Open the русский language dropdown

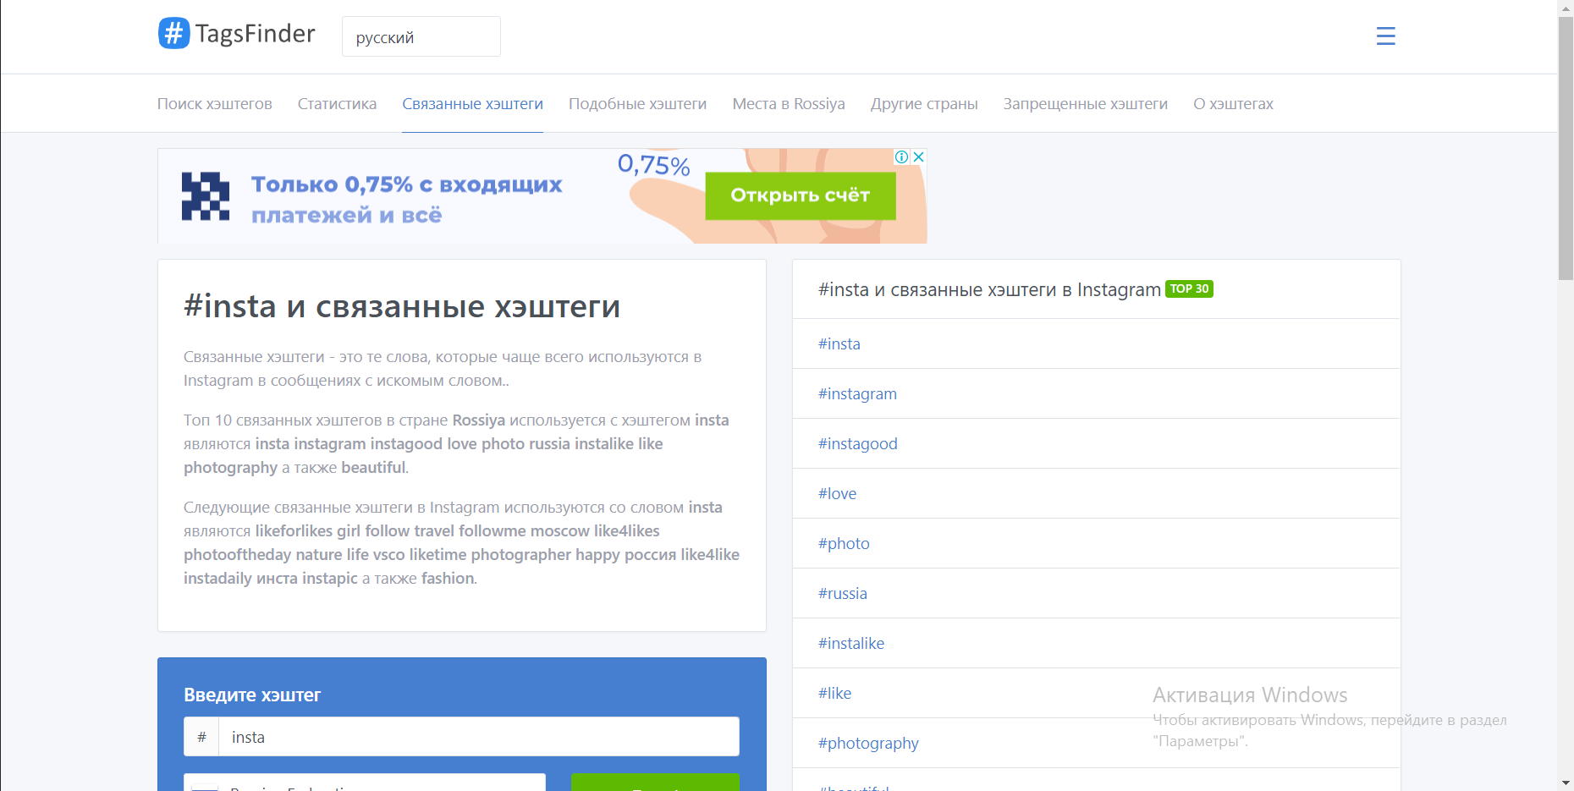point(421,36)
